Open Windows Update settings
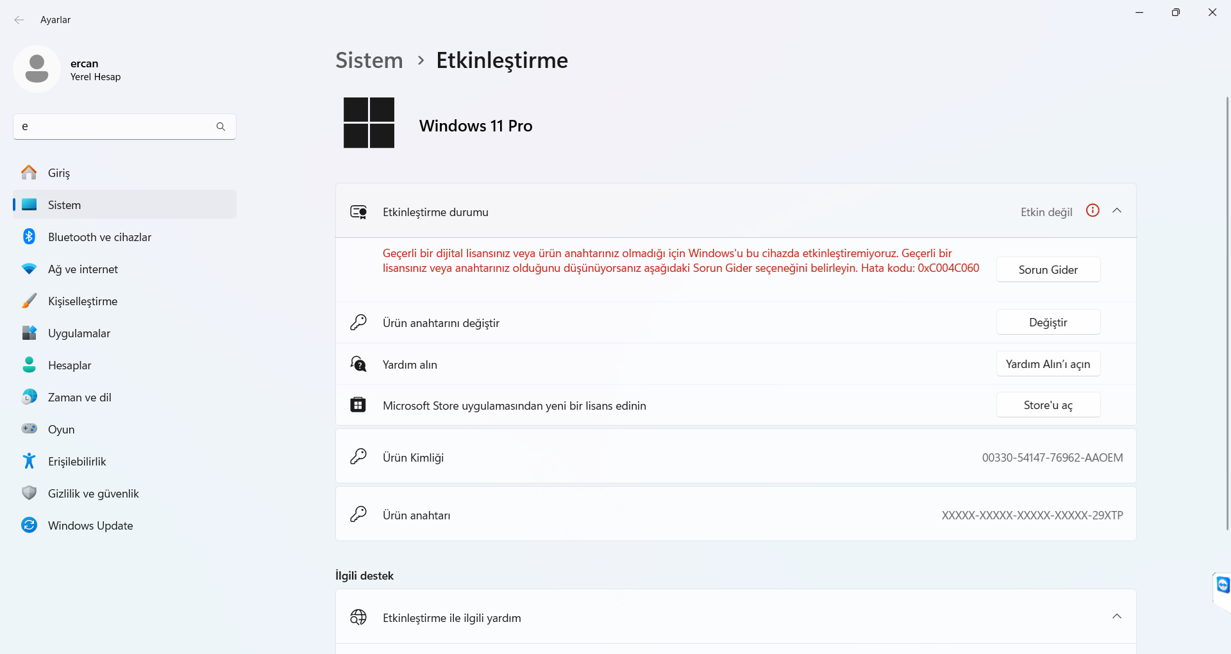Screen dimensions: 1231x654 pos(124,525)
